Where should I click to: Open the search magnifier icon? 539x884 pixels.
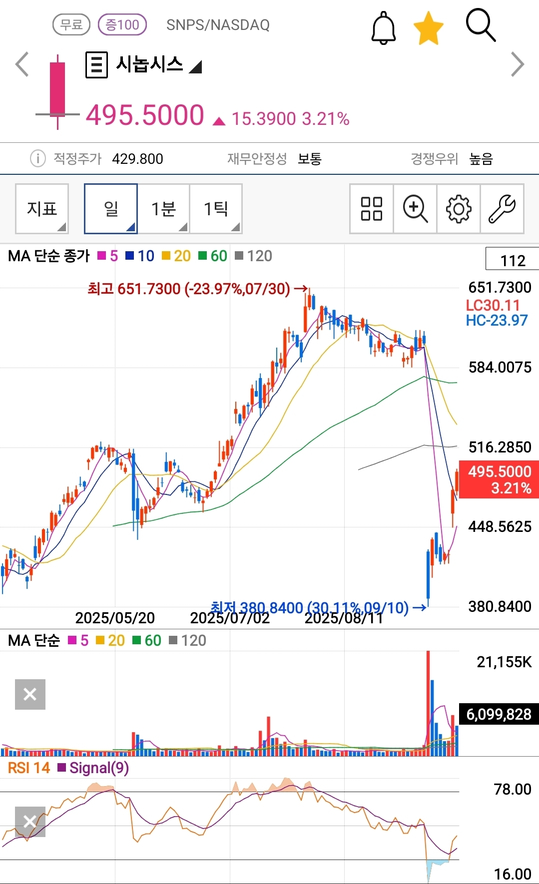pyautogui.click(x=481, y=25)
